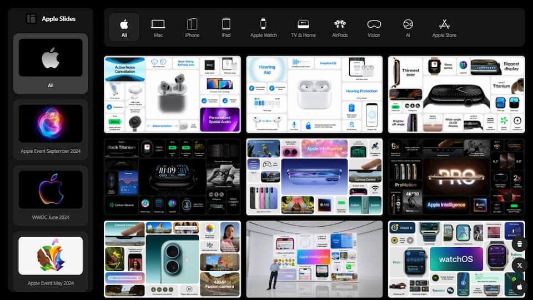533x300 pixels.
Task: Open the watchOS slide
Action: point(456,259)
